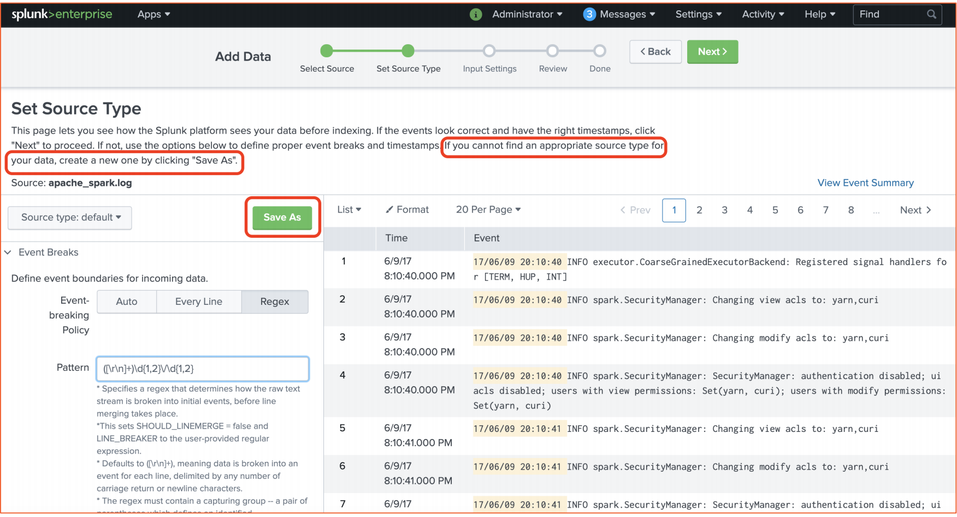Click the Save As button

click(x=282, y=218)
